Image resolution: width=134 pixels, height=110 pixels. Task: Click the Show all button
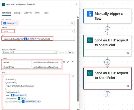[61, 52]
